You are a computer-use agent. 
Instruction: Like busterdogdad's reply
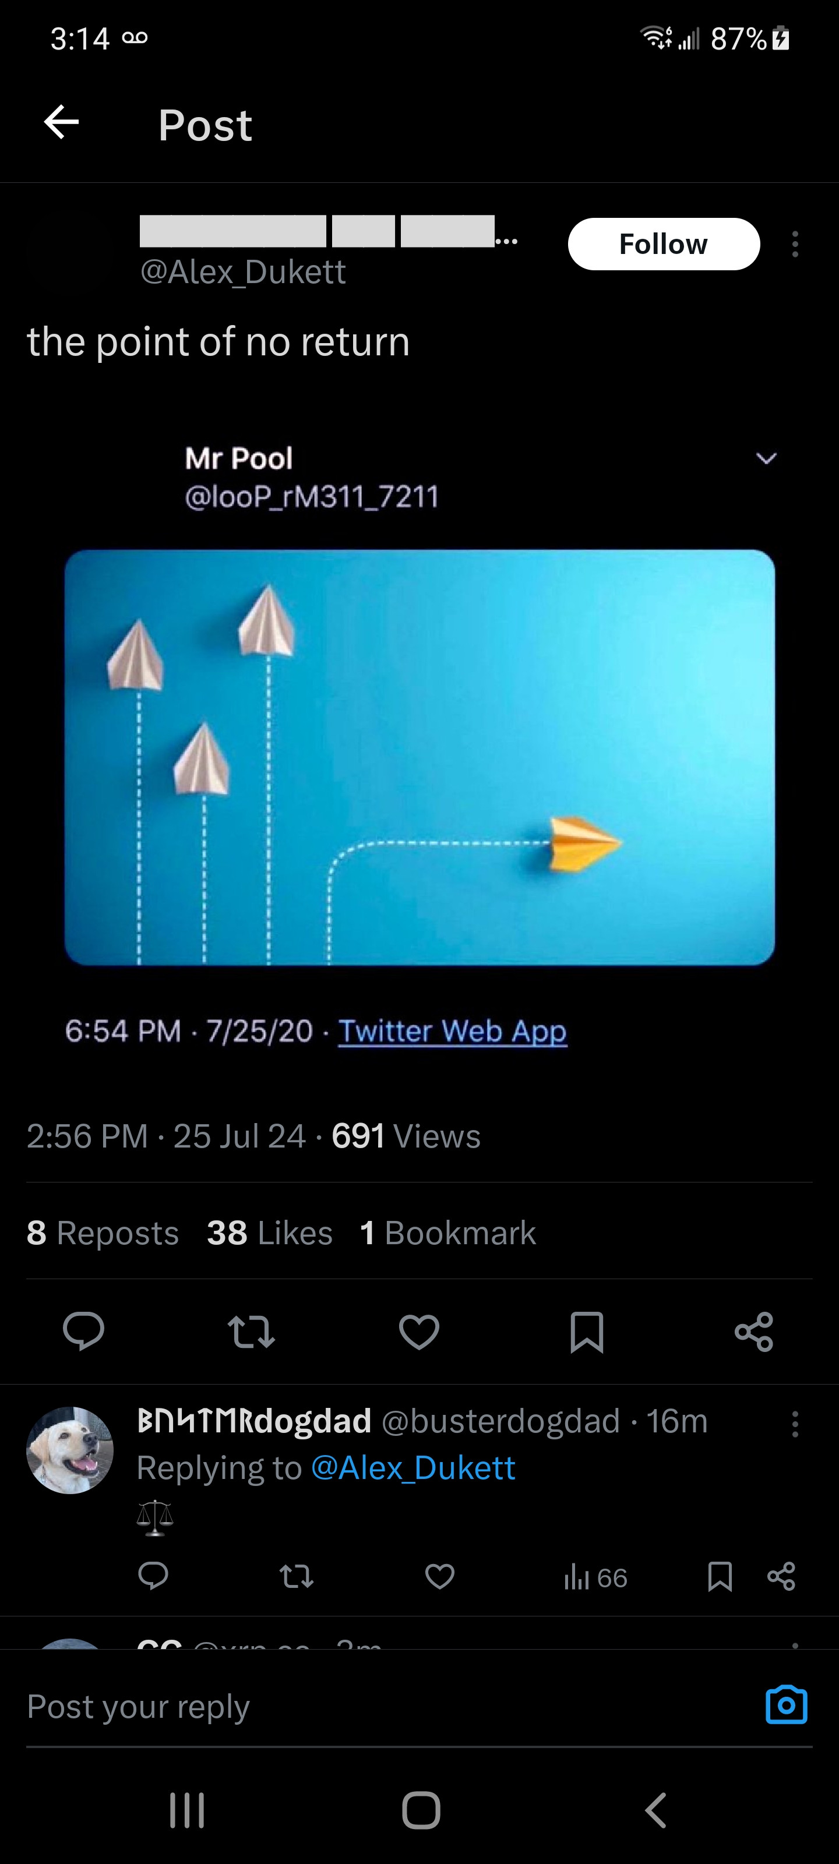pos(439,1576)
